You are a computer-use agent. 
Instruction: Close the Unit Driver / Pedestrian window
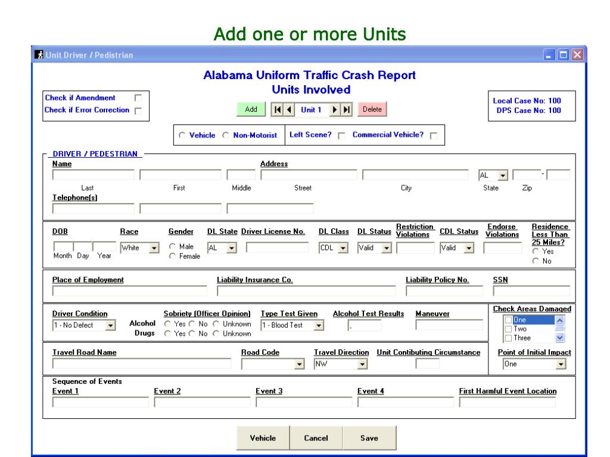[x=577, y=55]
